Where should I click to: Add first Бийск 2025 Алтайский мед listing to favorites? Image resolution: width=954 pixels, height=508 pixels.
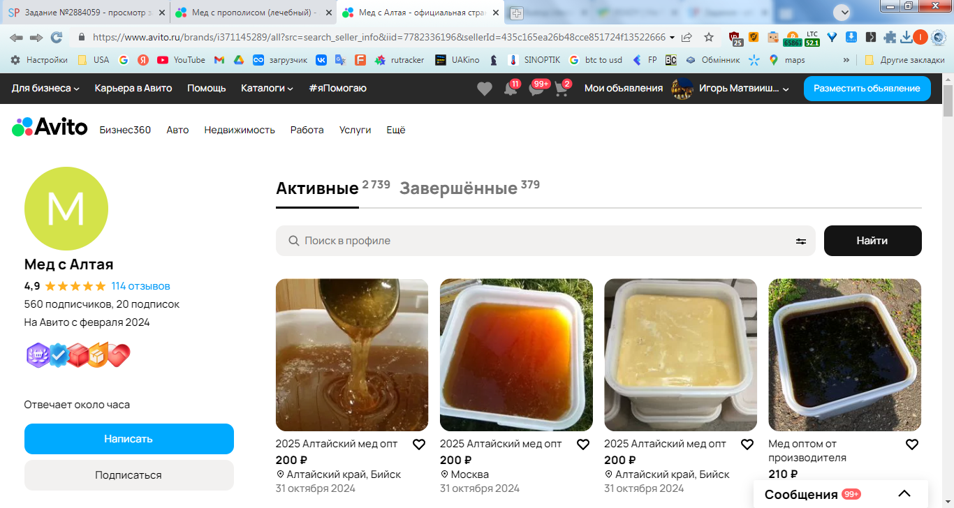pos(419,444)
